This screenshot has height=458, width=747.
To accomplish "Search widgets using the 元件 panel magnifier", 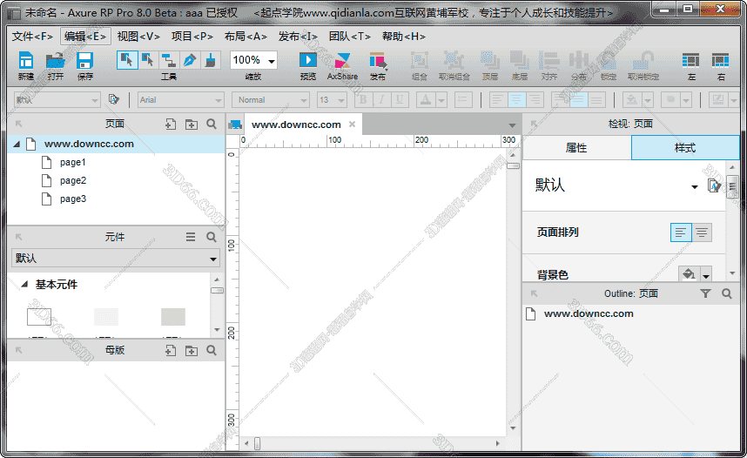I will pyautogui.click(x=212, y=237).
